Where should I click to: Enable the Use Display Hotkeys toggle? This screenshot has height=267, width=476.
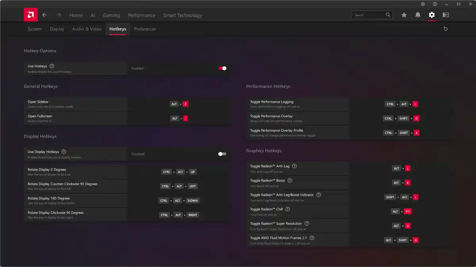pos(222,154)
